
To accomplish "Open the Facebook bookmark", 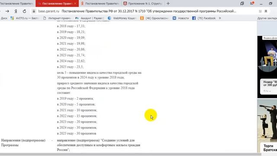I will (x=204, y=18).
